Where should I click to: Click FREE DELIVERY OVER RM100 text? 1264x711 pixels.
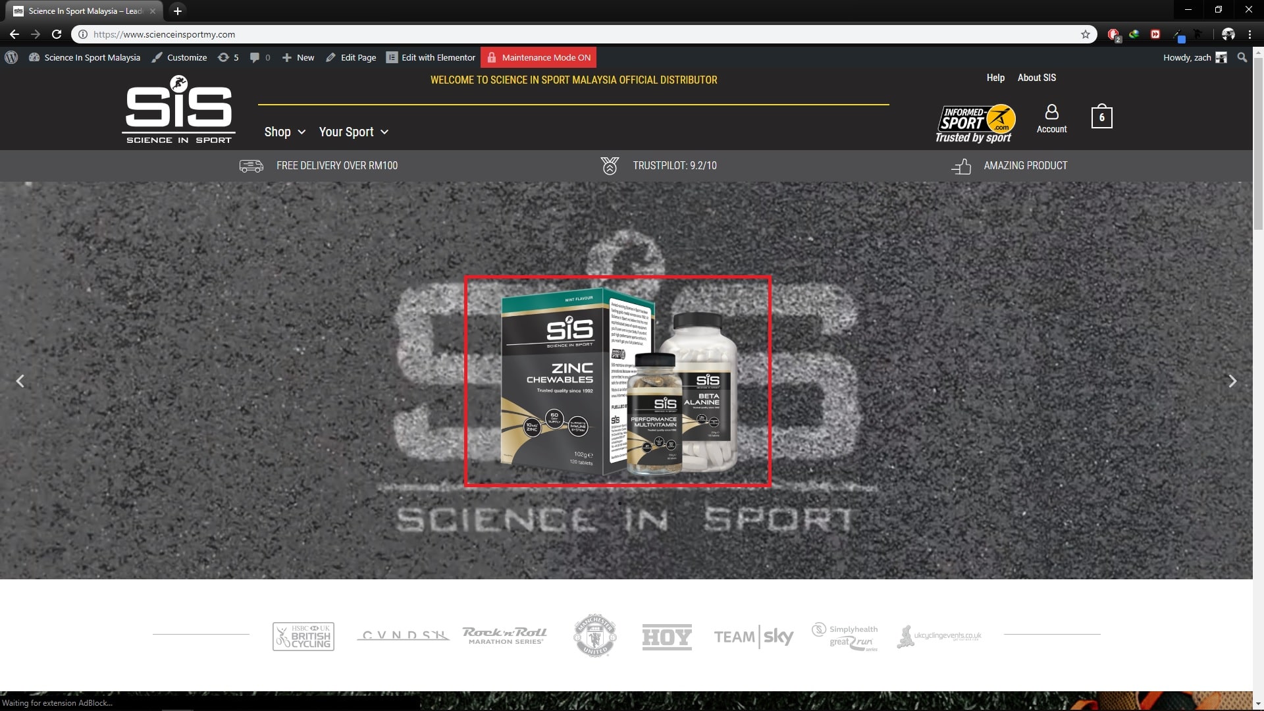click(x=336, y=166)
